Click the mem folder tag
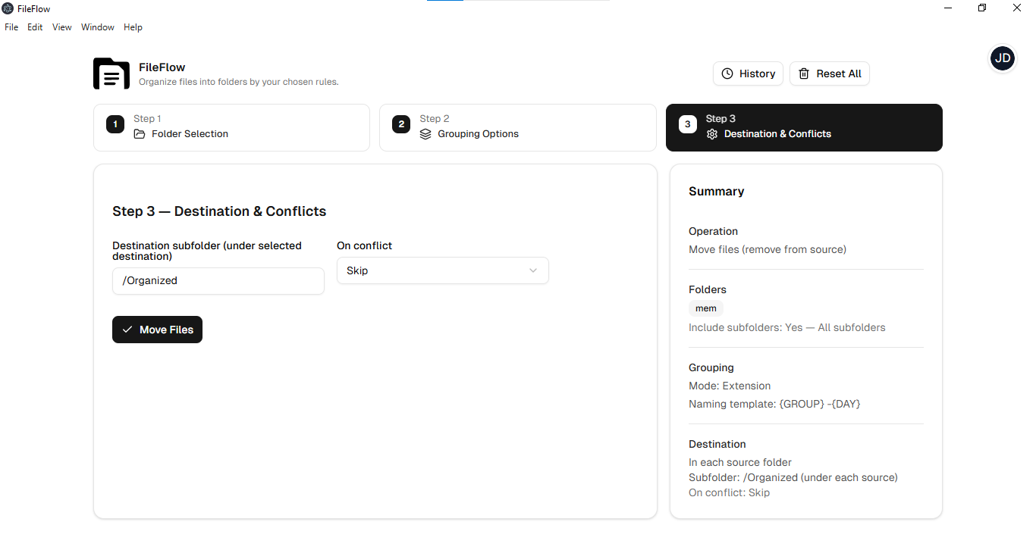 tap(706, 308)
